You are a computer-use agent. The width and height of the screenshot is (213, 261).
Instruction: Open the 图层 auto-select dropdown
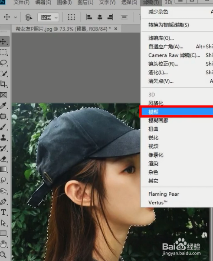[48, 17]
